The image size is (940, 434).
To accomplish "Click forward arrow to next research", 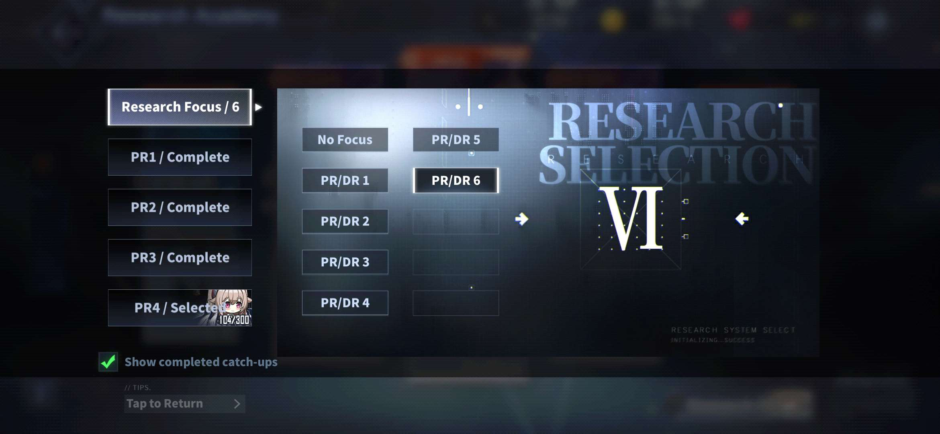I will [x=521, y=219].
